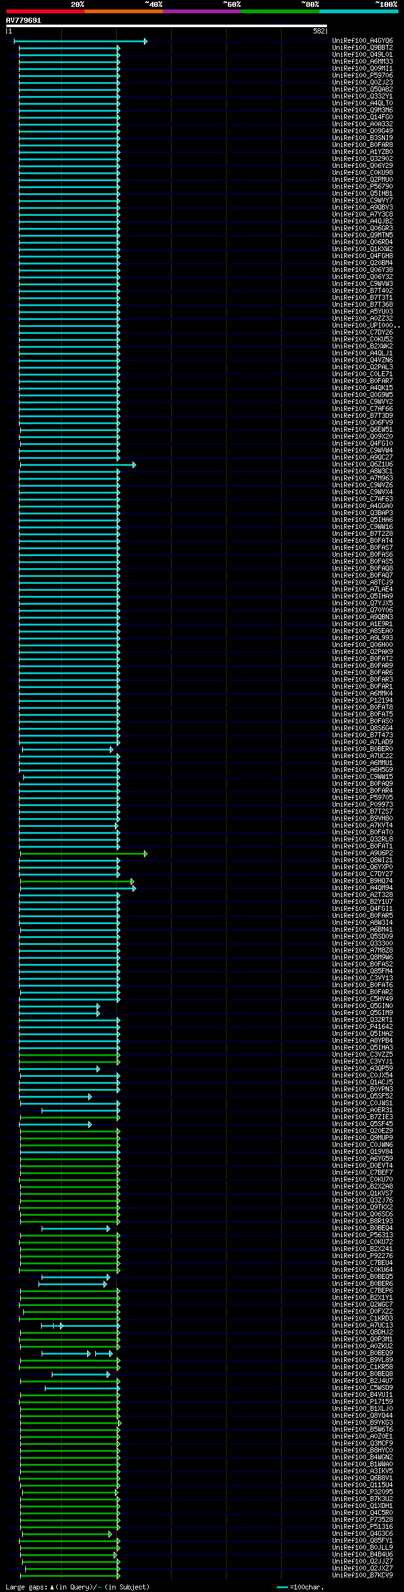Select hit label UniRef100_B0BER0
Viewport: 404px width, 1592px height.
click(362, 749)
